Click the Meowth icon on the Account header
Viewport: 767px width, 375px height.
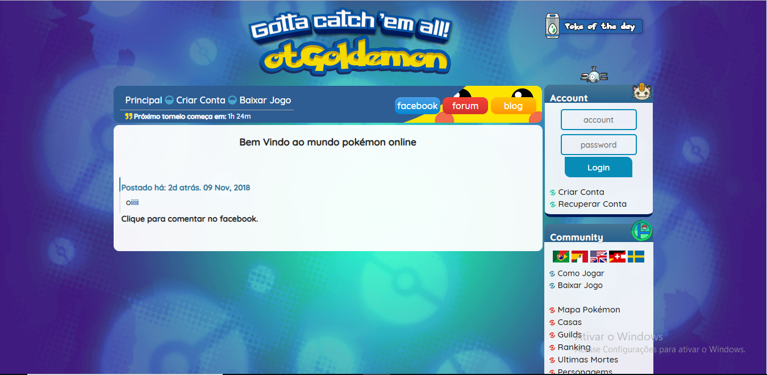[x=641, y=92]
